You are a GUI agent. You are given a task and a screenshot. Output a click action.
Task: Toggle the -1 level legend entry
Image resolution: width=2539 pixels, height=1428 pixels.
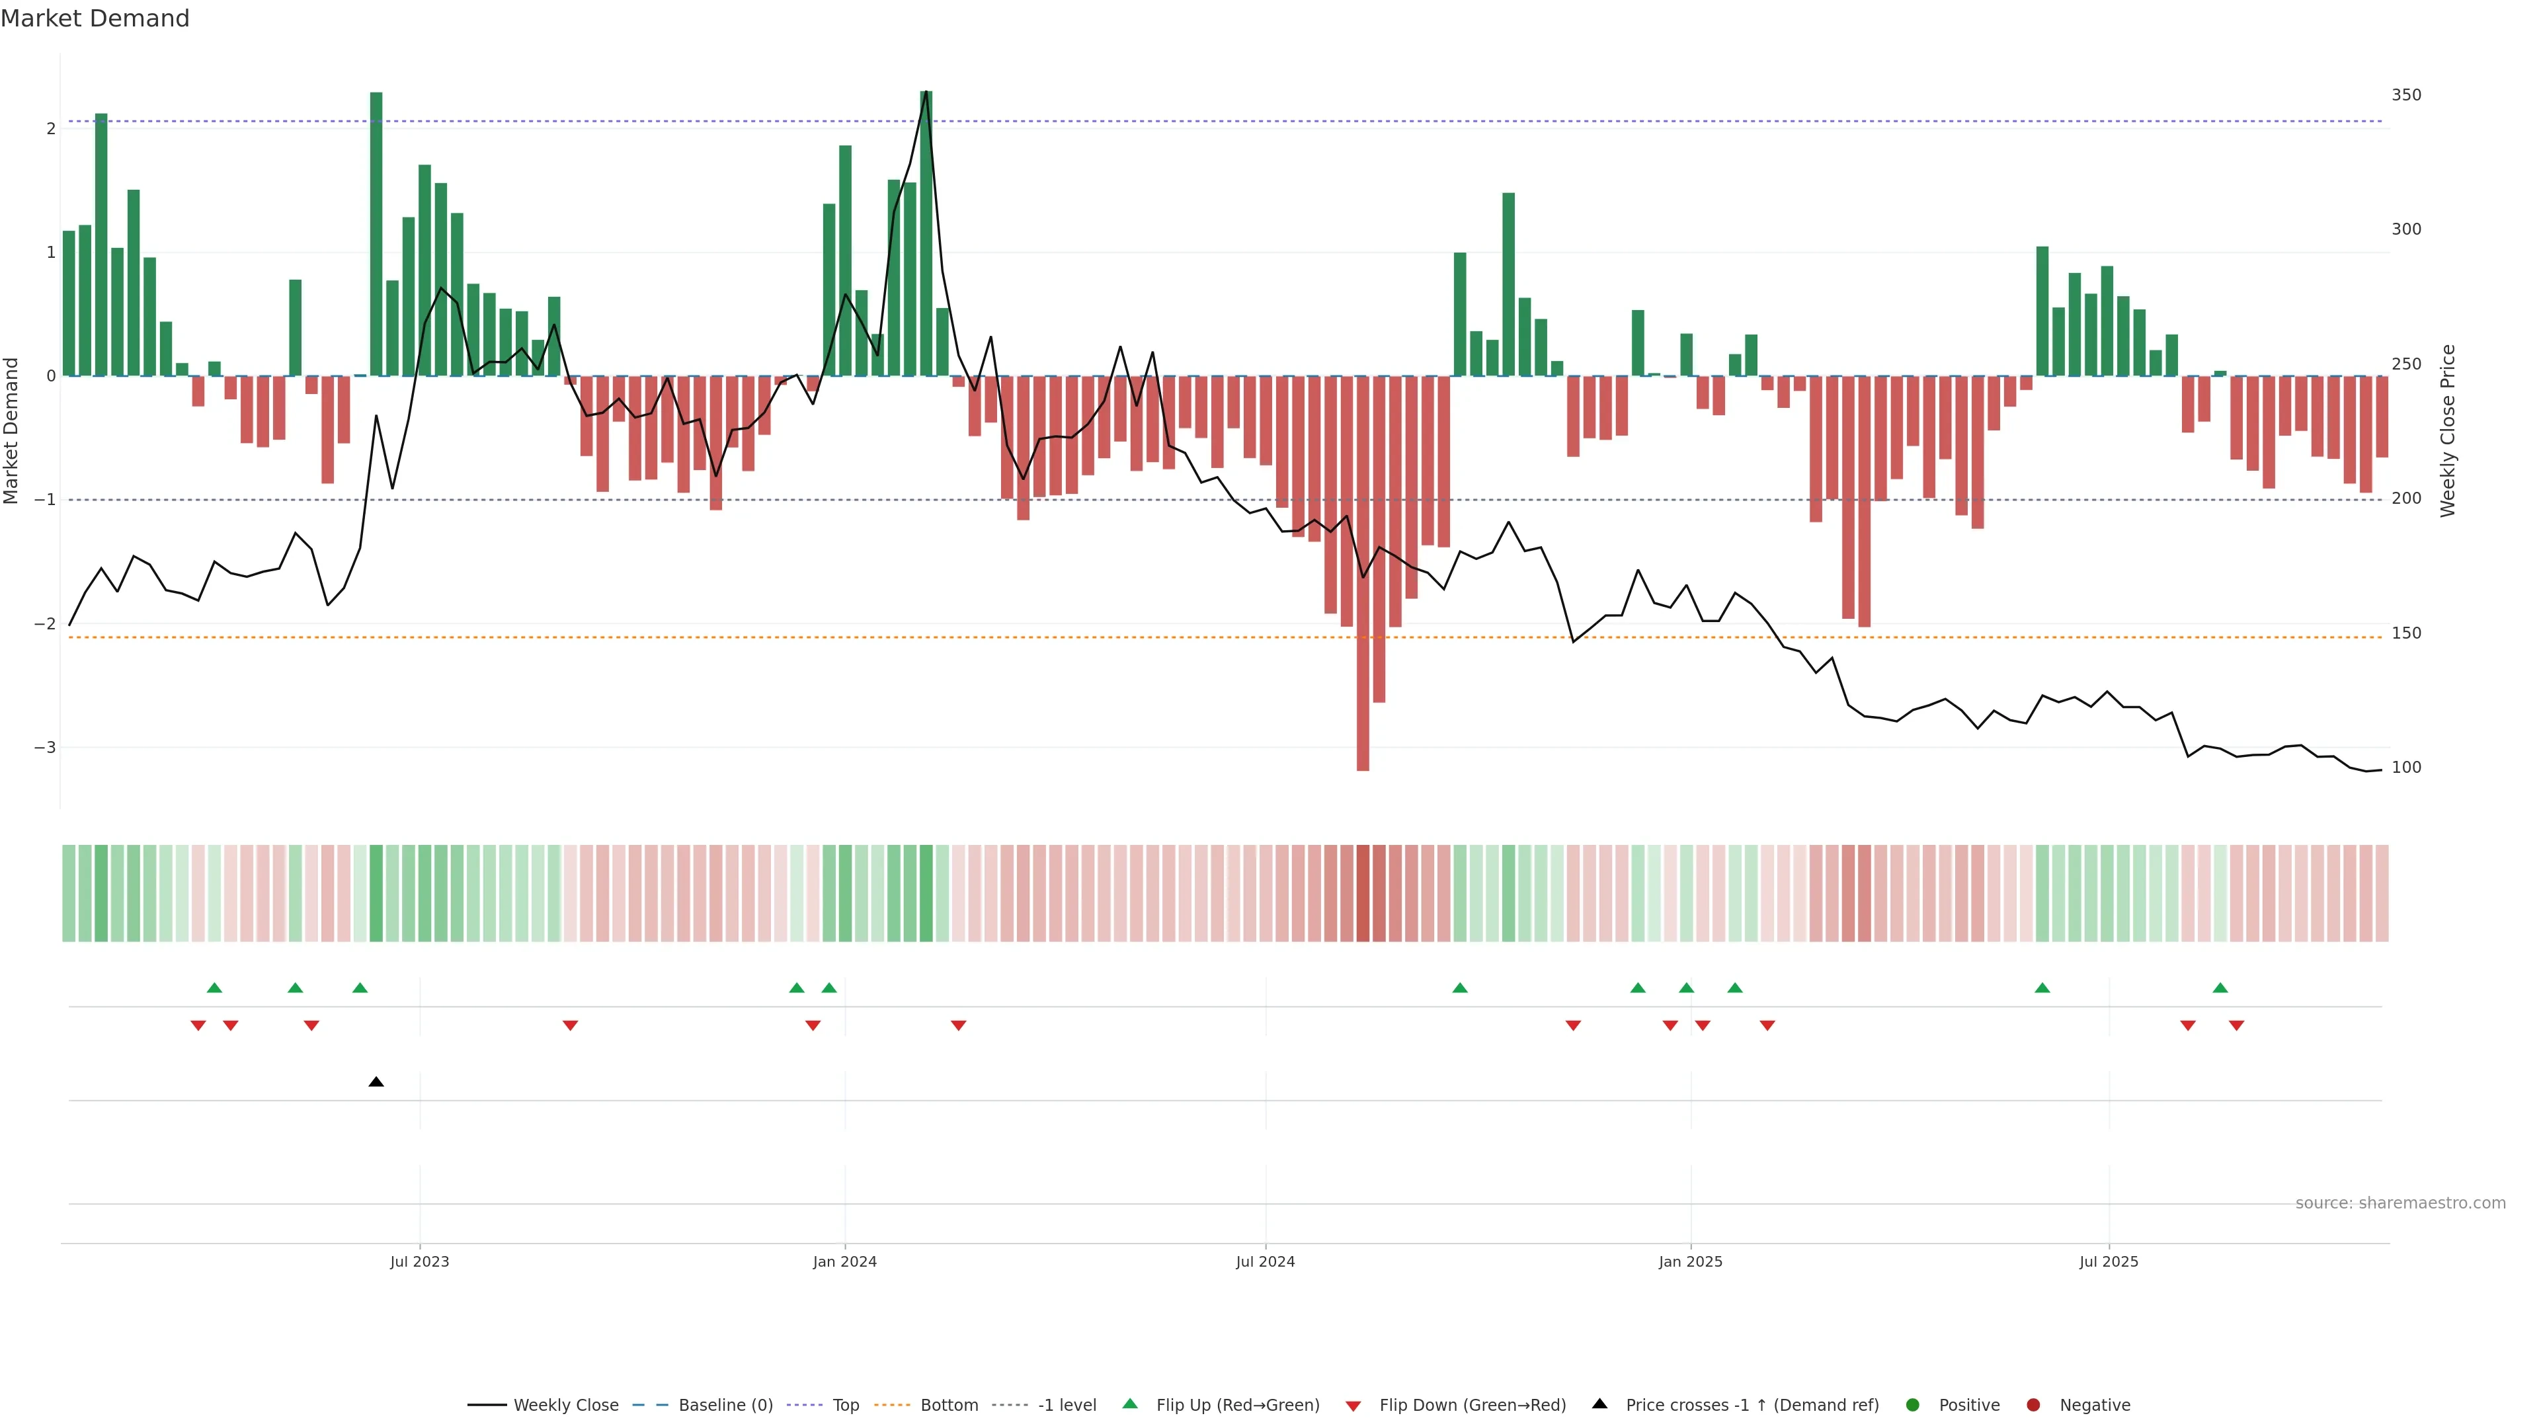(1067, 1404)
